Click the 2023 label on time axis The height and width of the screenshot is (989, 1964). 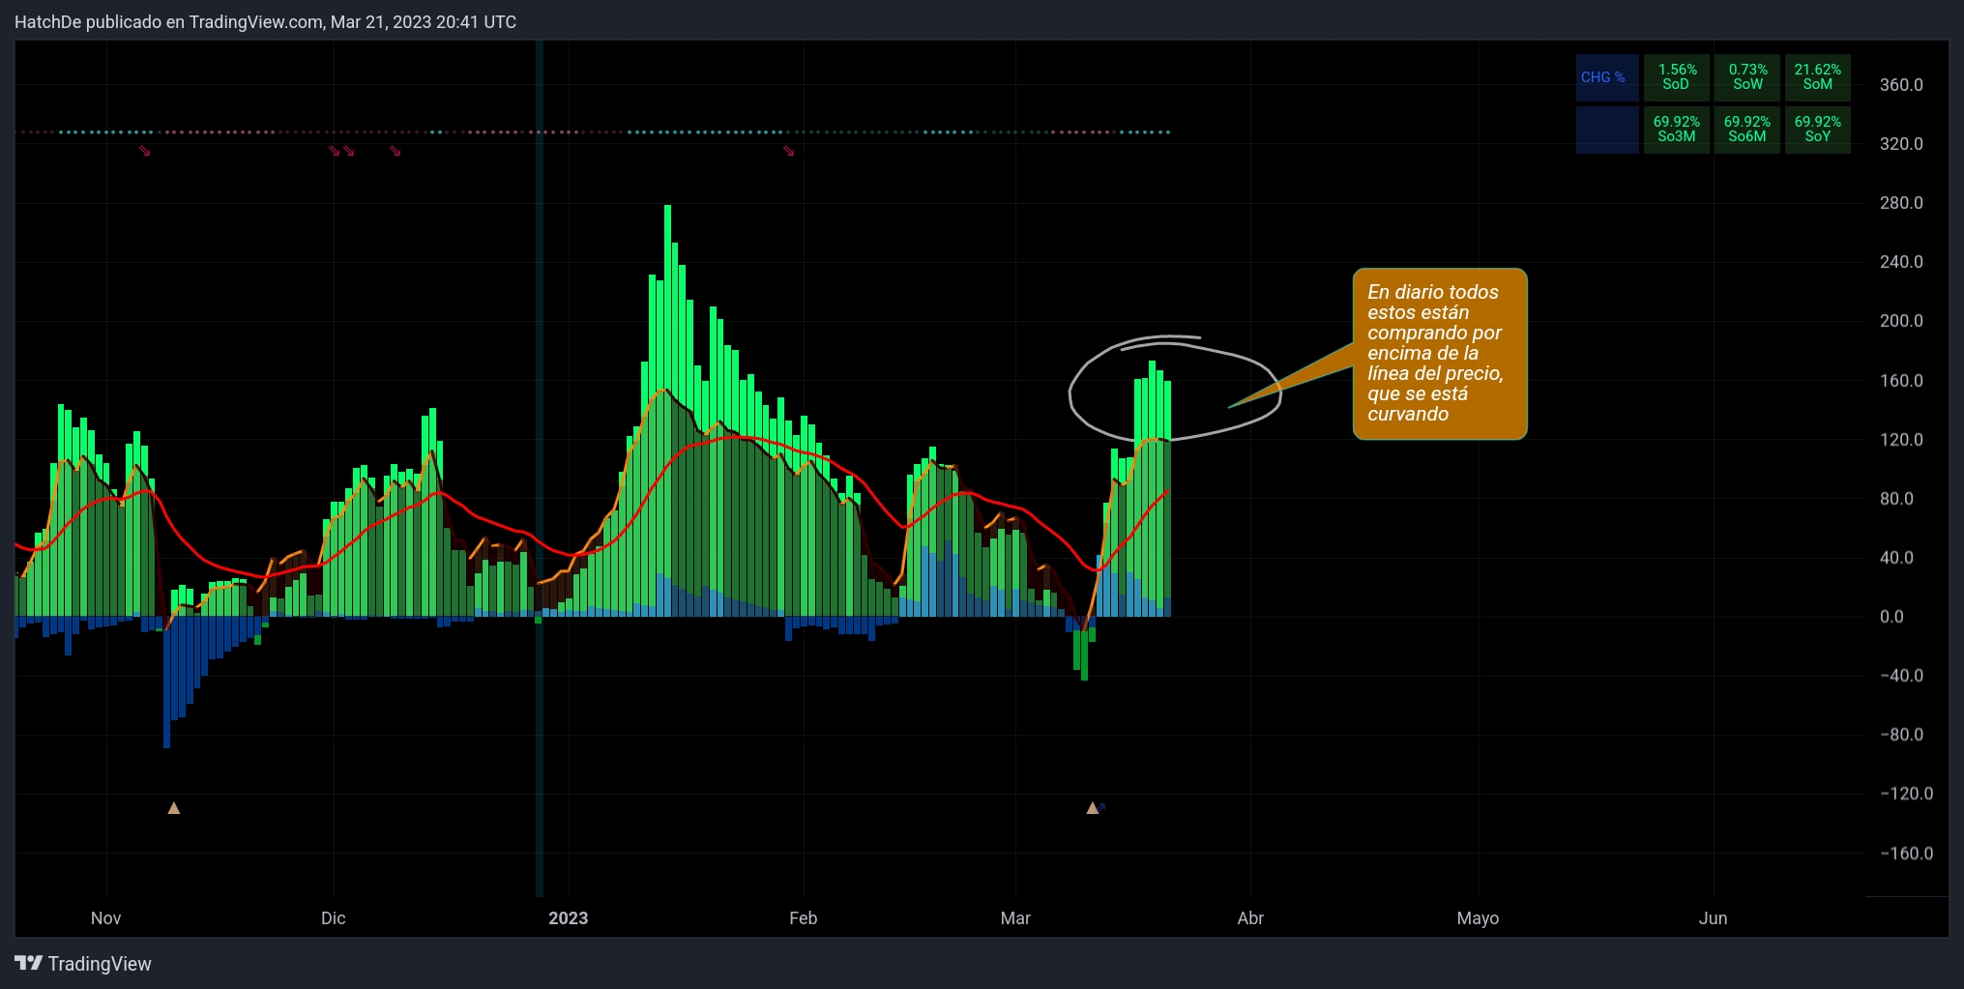click(568, 918)
